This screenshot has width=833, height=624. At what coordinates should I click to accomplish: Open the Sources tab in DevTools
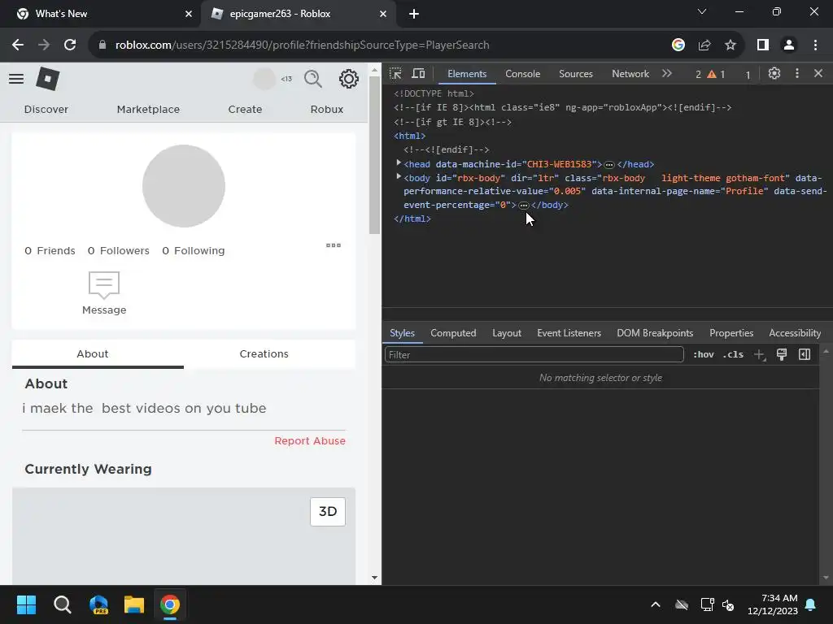click(576, 74)
